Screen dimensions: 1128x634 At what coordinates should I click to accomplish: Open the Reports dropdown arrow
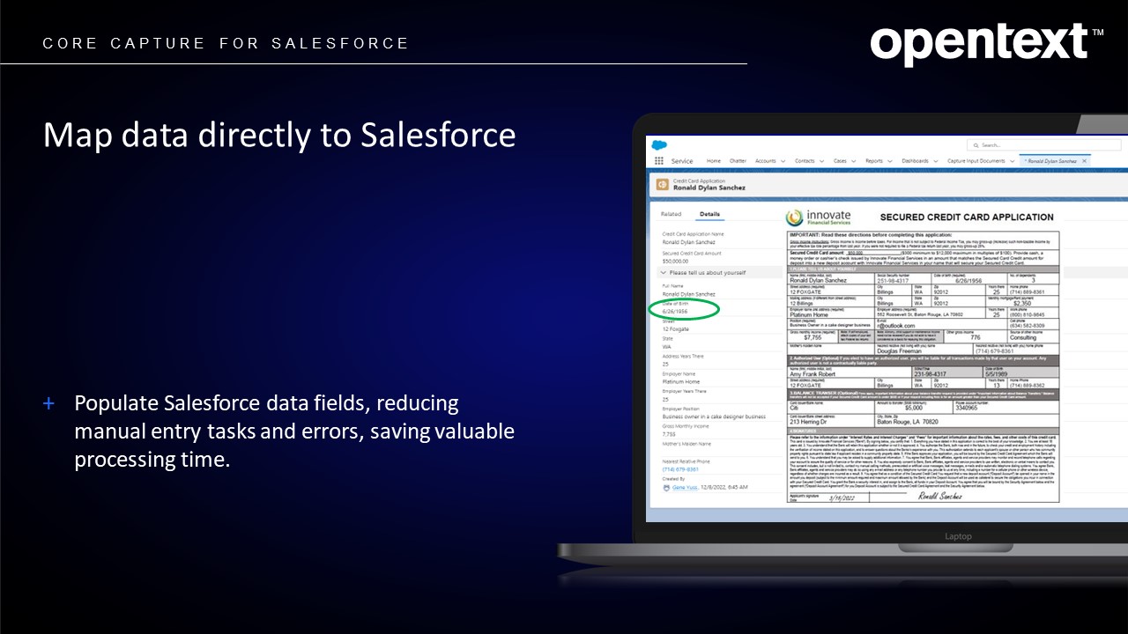(x=888, y=161)
